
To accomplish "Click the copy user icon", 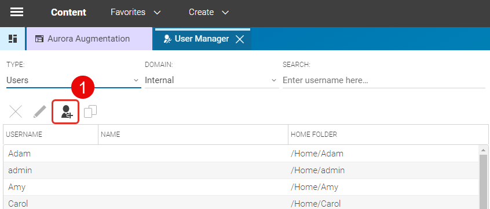I will 90,111.
